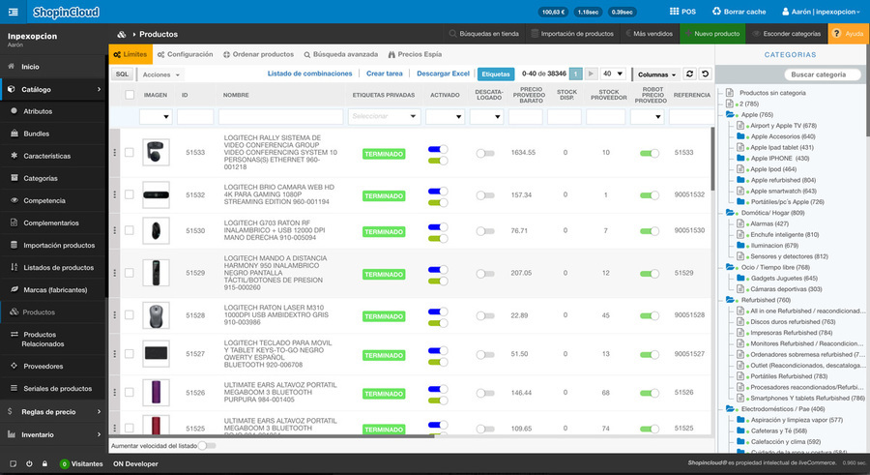Toggle the hamburger menu button
Screen dimensions: 870x475
13,12
